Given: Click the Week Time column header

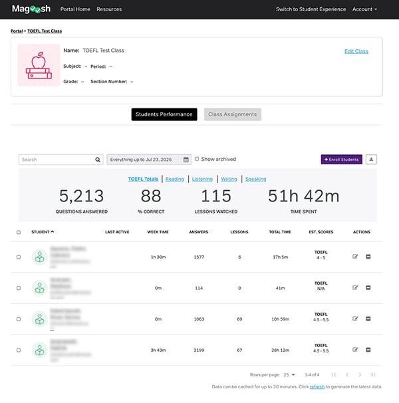Looking at the screenshot, I should click(158, 232).
